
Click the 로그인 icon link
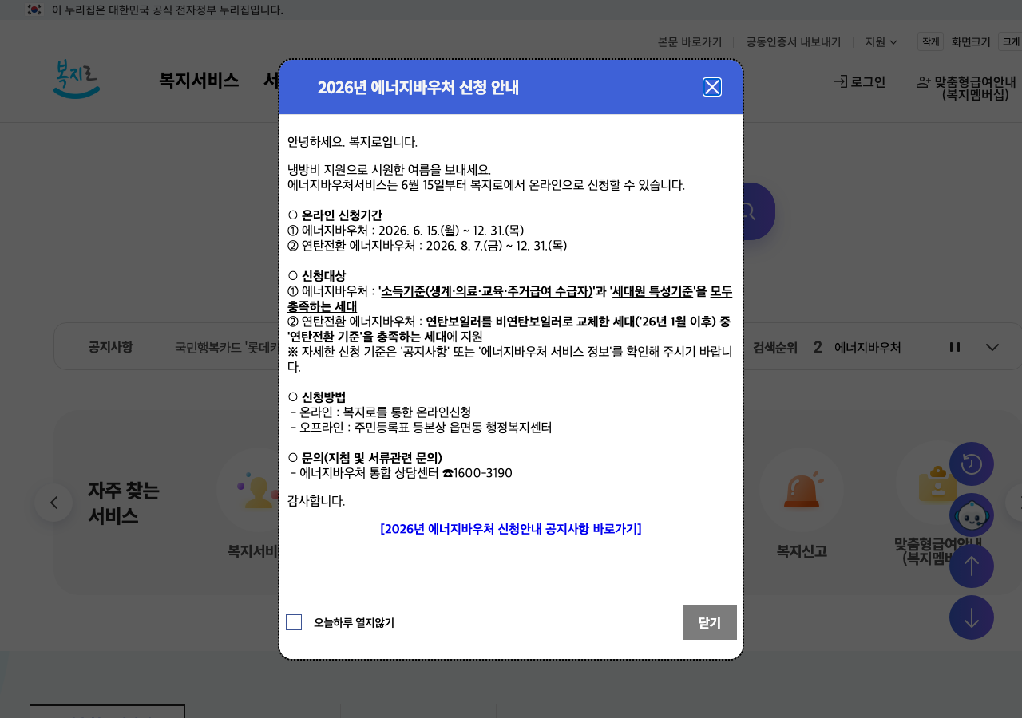click(860, 81)
